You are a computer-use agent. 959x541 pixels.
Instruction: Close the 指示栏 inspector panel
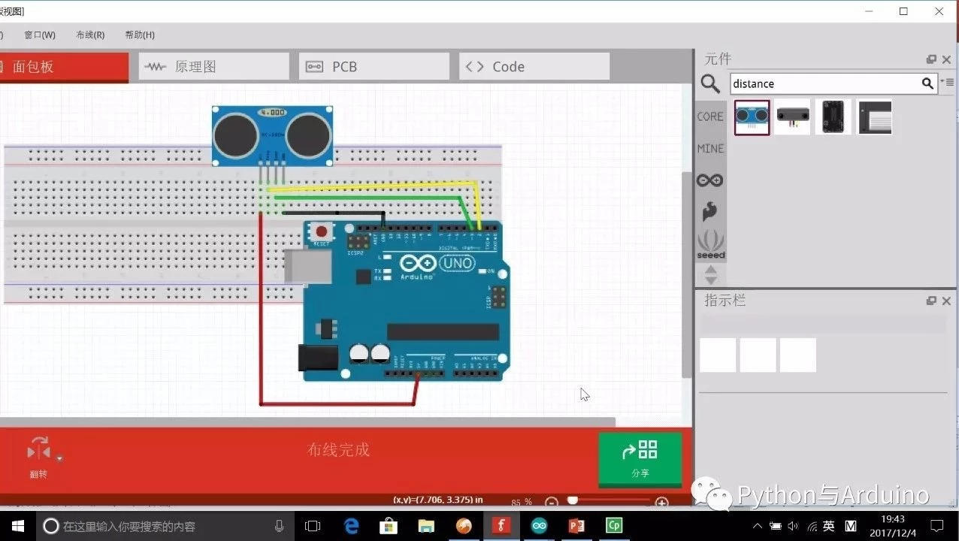click(x=946, y=301)
